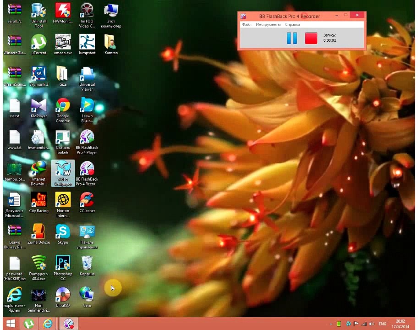
Task: Switch the ENG keyboard language indicator
Action: 381,324
